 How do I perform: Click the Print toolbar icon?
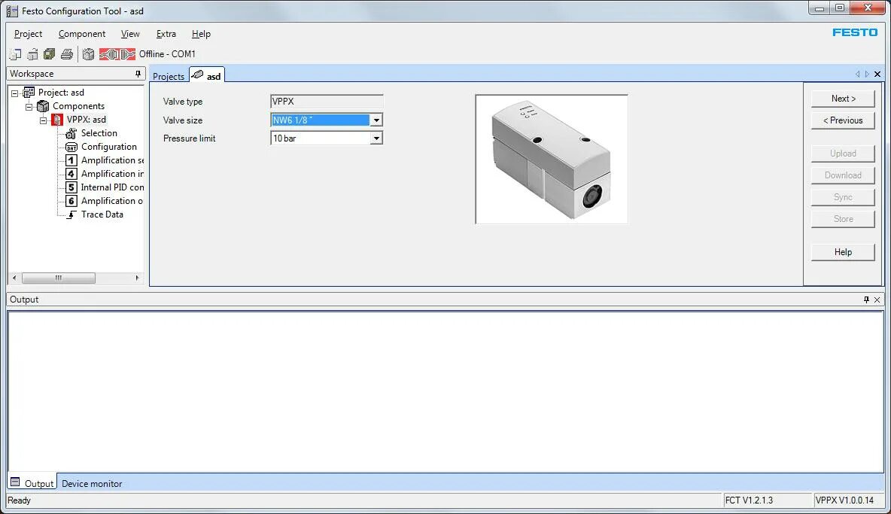coord(67,54)
